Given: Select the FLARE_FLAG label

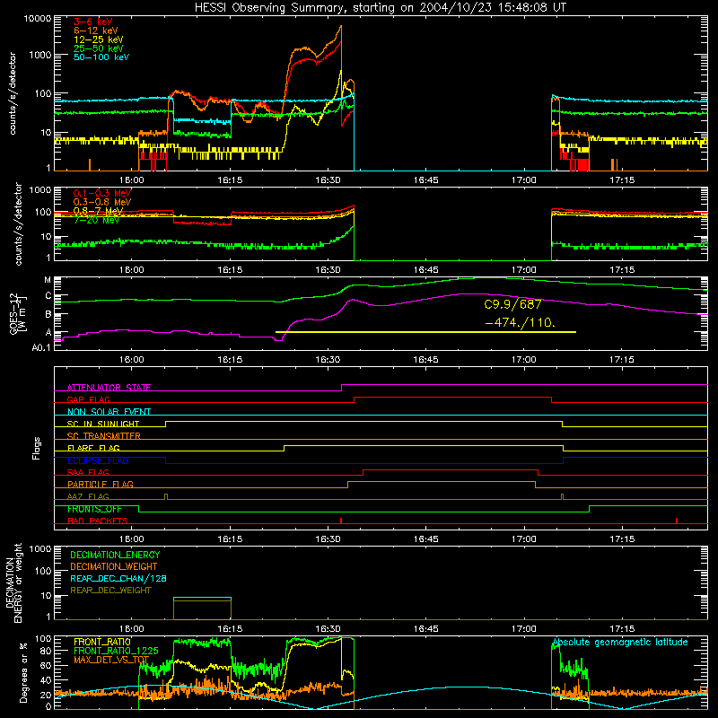Looking at the screenshot, I should [x=93, y=448].
